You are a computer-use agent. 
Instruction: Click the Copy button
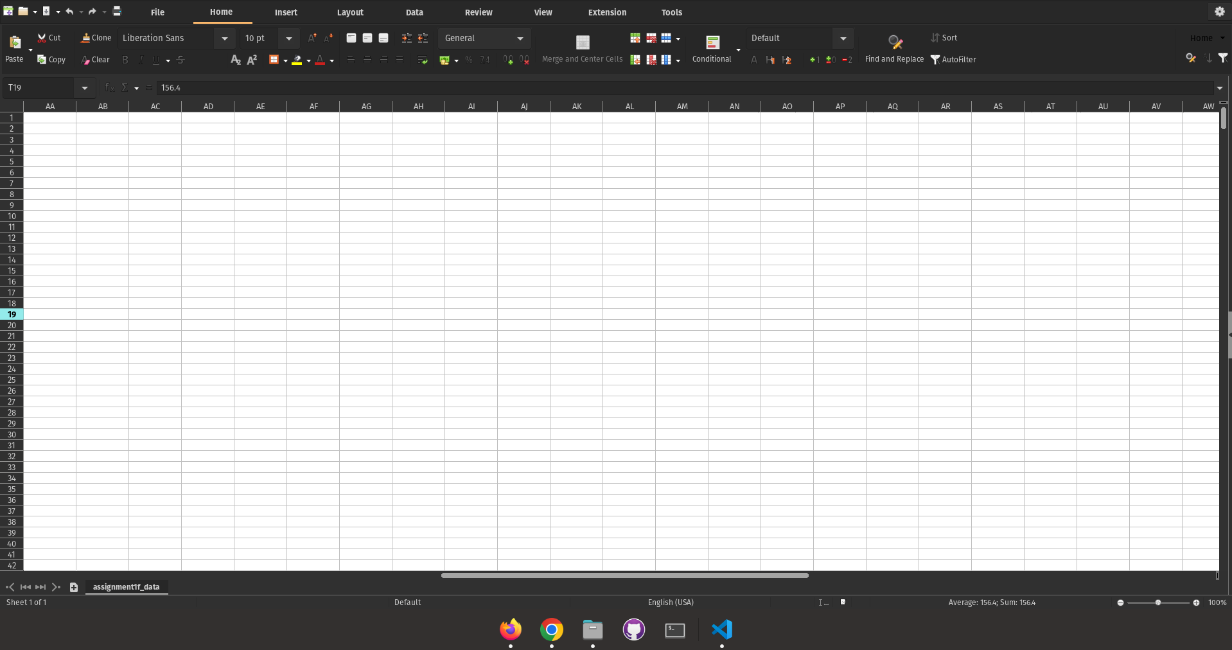point(51,60)
